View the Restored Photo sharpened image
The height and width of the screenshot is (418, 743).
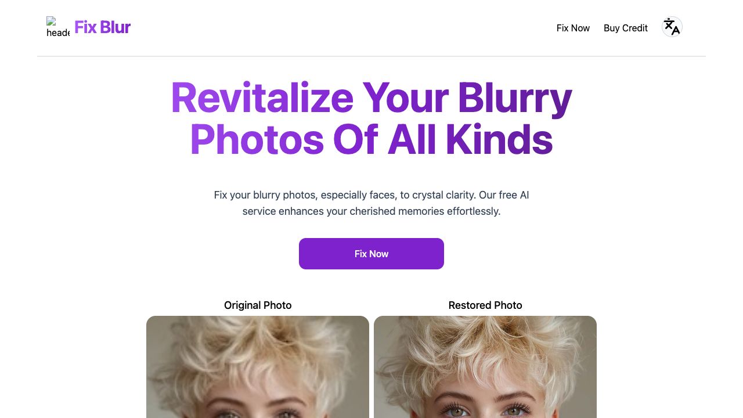485,367
